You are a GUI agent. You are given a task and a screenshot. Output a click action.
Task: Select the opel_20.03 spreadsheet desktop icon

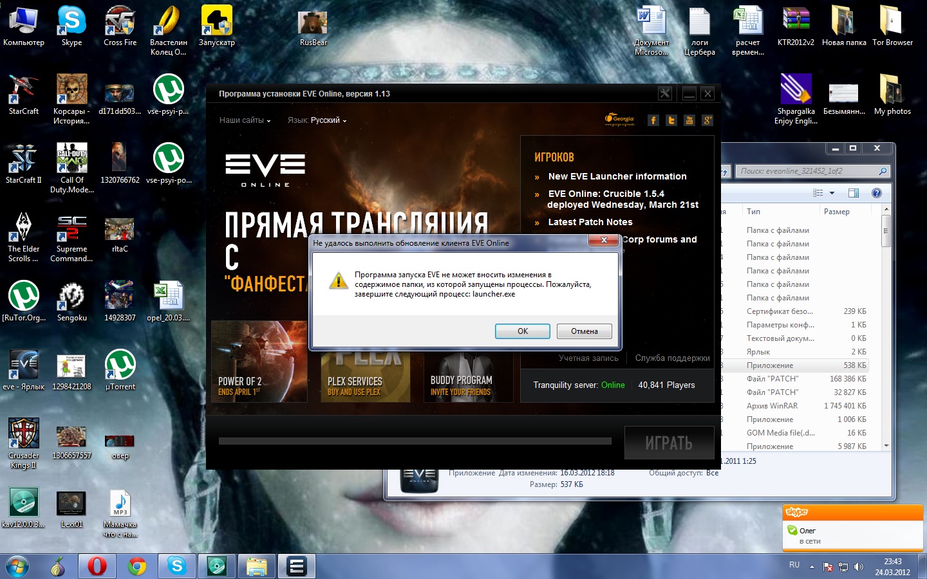(168, 302)
